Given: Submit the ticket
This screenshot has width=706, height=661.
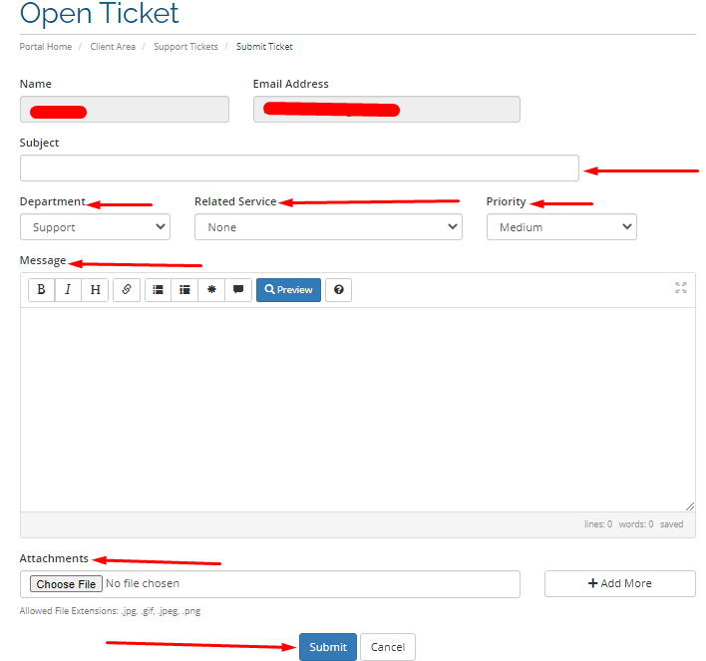Looking at the screenshot, I should (x=328, y=647).
